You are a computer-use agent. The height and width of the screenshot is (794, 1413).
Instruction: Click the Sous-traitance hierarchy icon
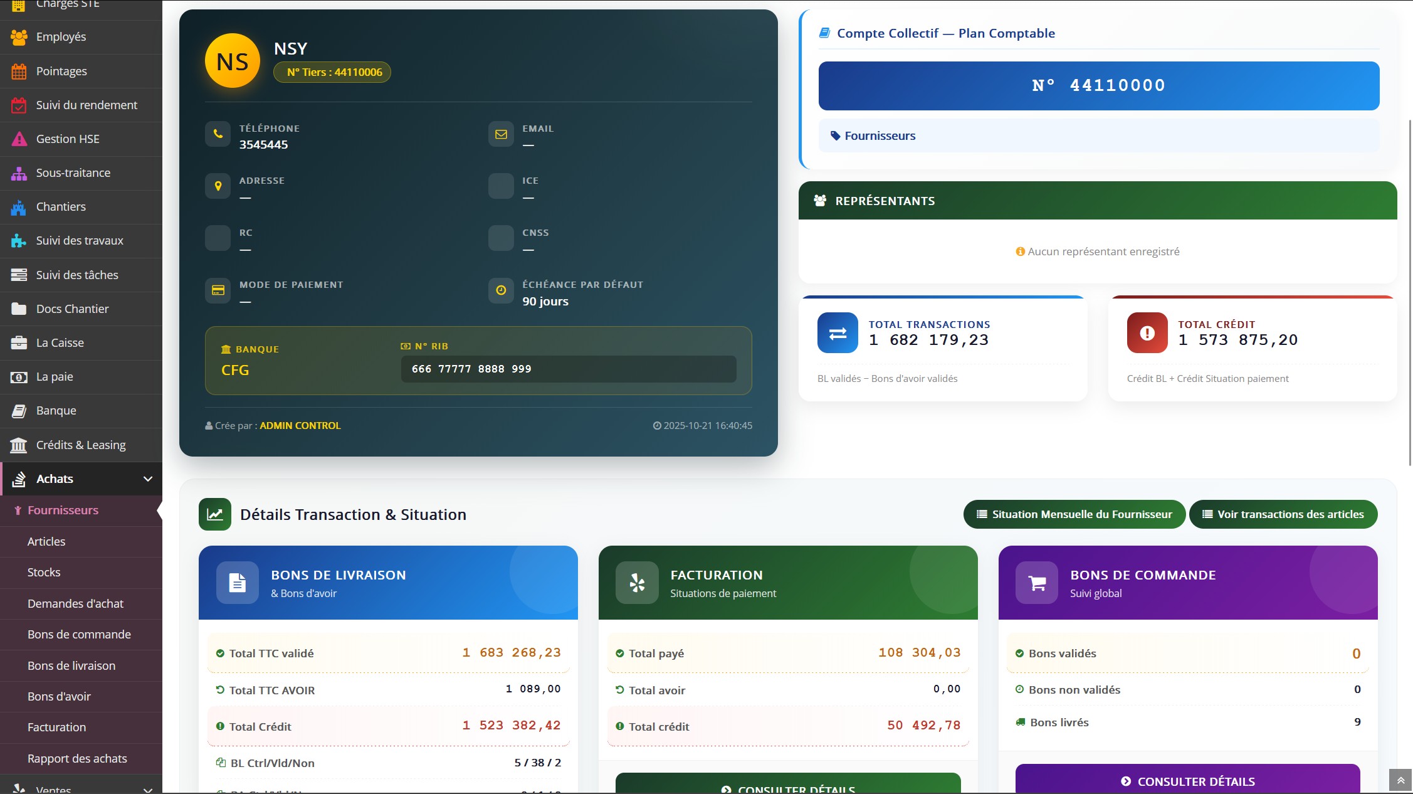(19, 173)
